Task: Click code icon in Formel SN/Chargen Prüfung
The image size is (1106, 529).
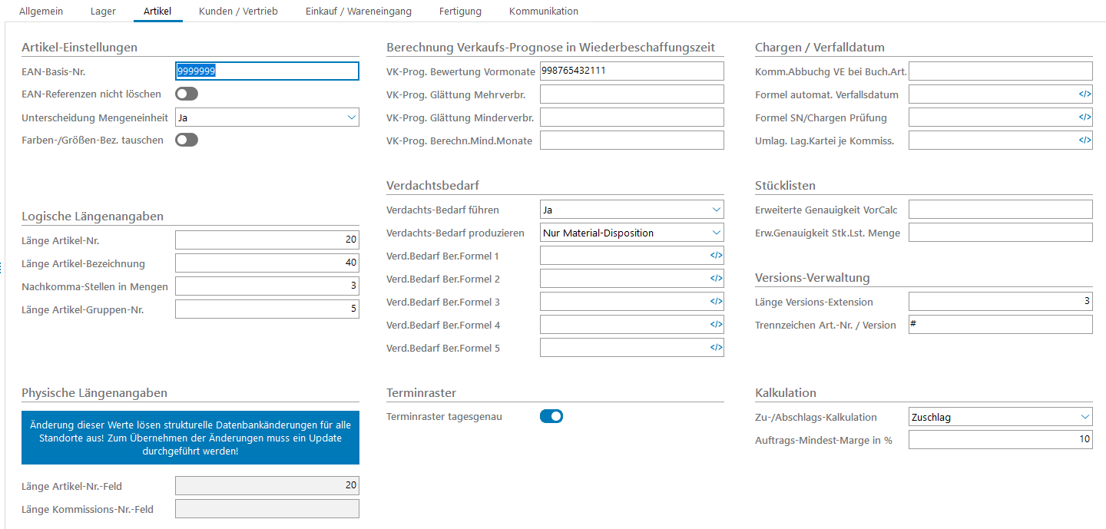Action: point(1084,117)
